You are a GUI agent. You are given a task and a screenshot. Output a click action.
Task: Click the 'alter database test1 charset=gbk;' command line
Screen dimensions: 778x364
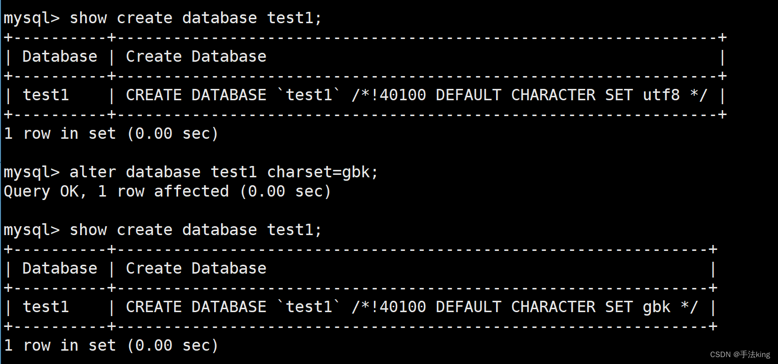pyautogui.click(x=224, y=172)
